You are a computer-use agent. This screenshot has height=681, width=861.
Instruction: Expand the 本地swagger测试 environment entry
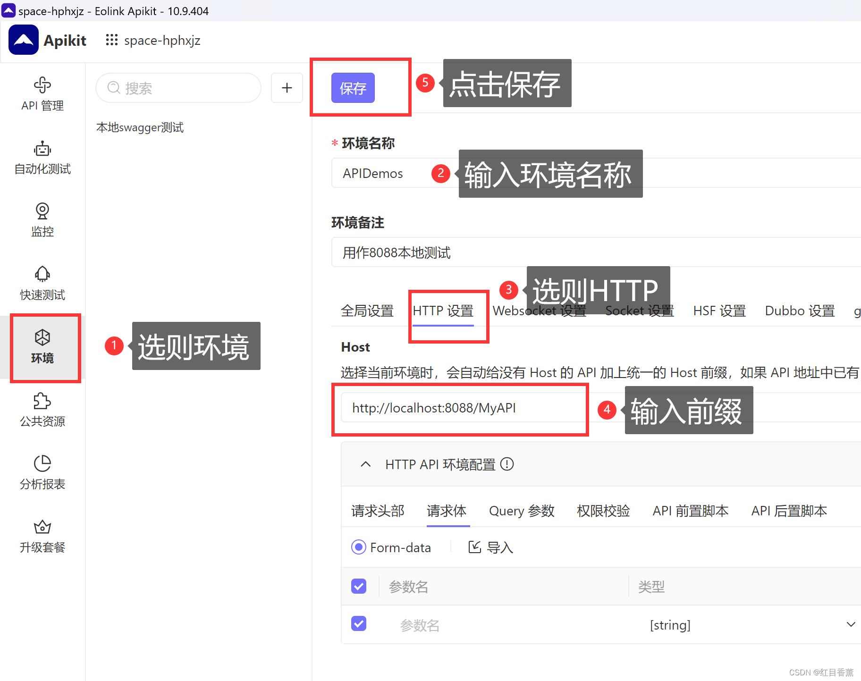(x=140, y=127)
